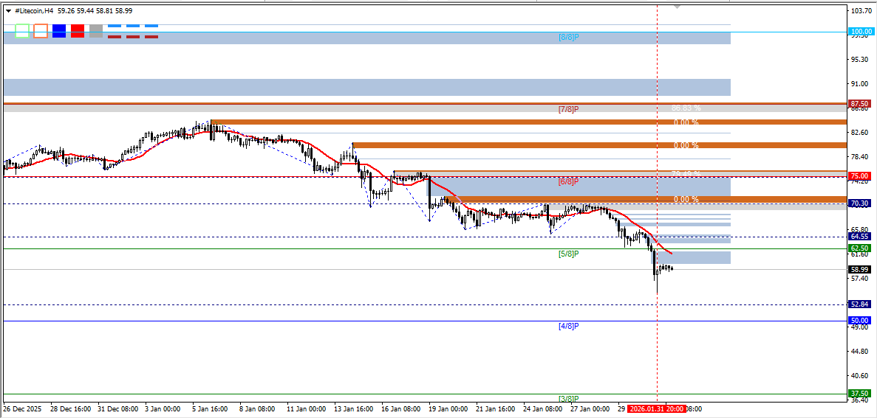
Task: Select the 75.00 red price tag
Action: point(859,175)
